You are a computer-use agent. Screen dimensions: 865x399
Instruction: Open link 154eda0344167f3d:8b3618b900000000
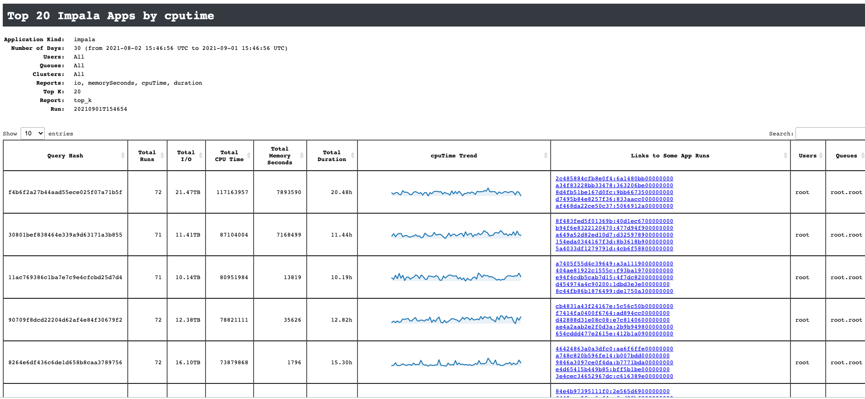[614, 242]
